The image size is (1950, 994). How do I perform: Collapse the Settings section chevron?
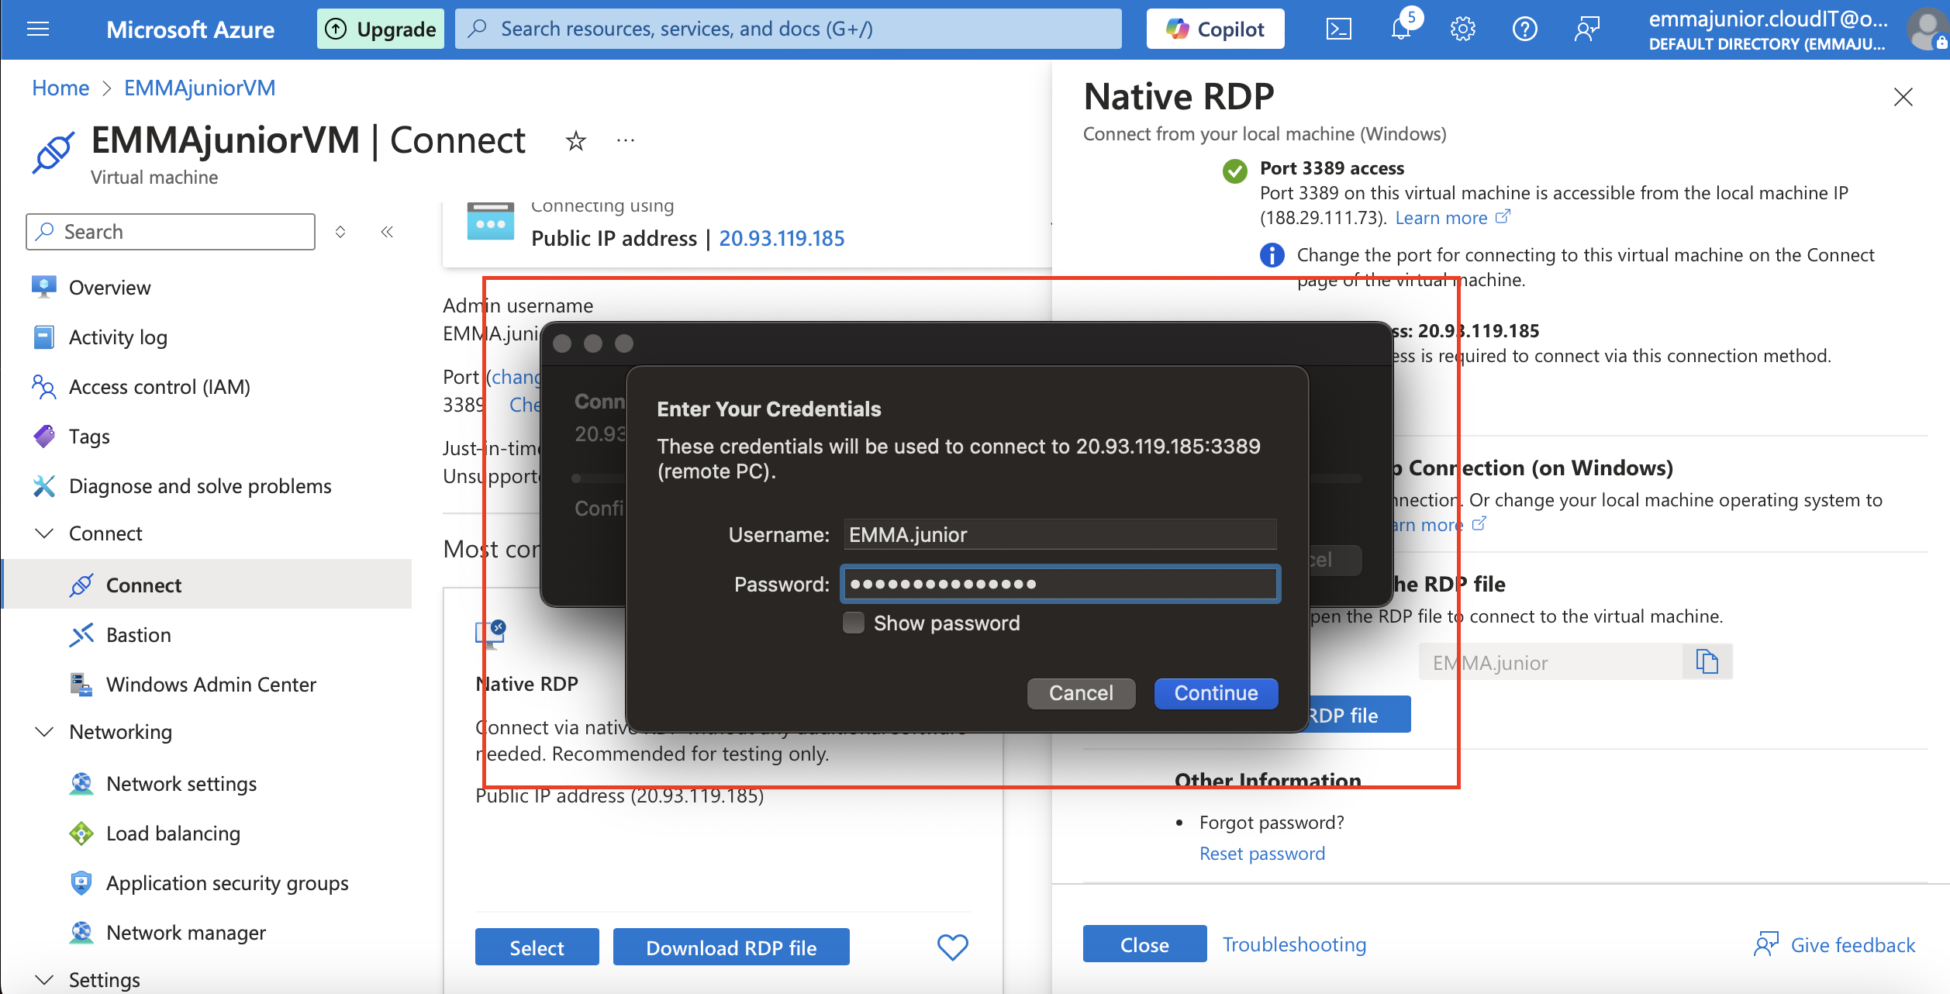click(45, 980)
